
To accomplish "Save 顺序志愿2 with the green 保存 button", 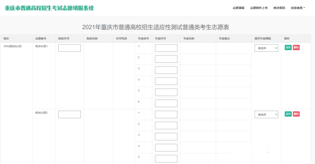I will point(288,114).
